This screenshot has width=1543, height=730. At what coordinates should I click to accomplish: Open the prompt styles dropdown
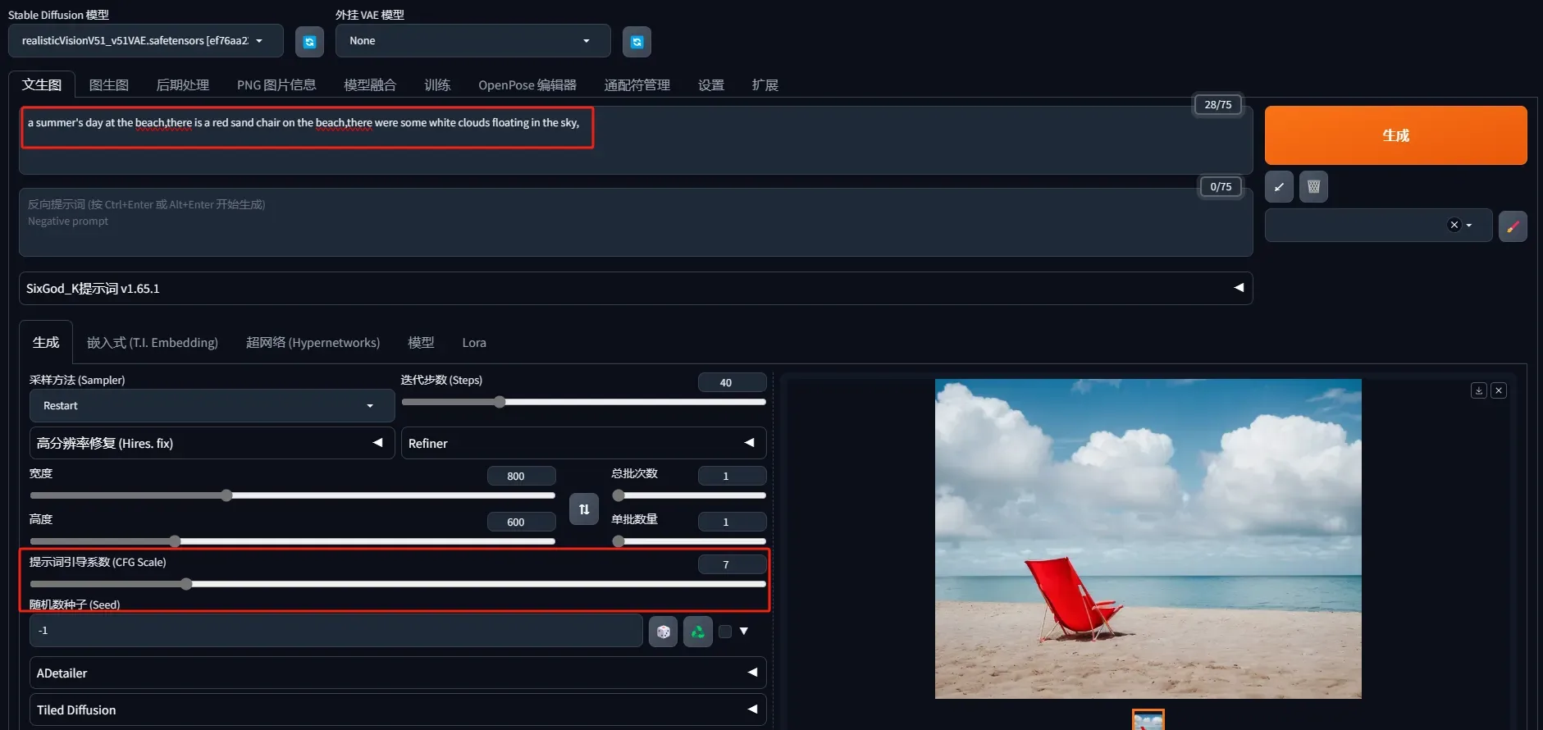[x=1378, y=226]
